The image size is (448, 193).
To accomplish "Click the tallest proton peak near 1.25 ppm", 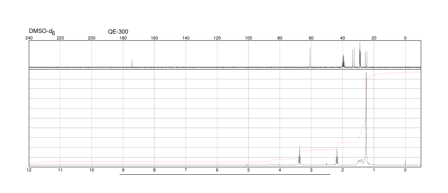I will tap(366, 119).
